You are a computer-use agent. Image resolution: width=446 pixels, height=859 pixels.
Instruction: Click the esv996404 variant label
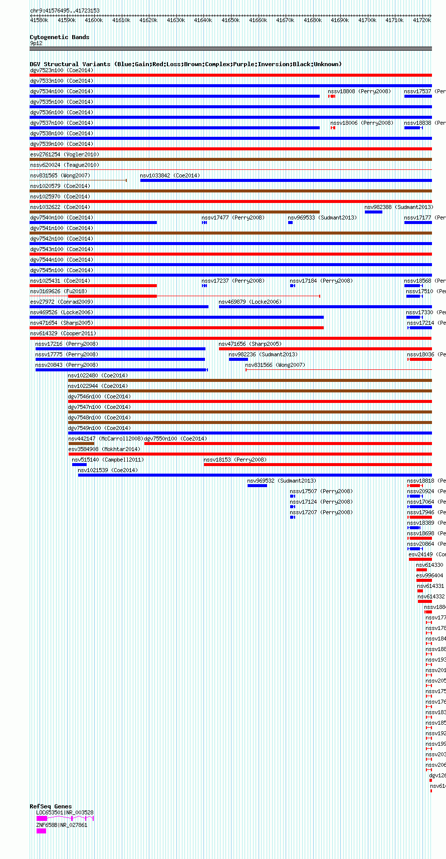430,575
